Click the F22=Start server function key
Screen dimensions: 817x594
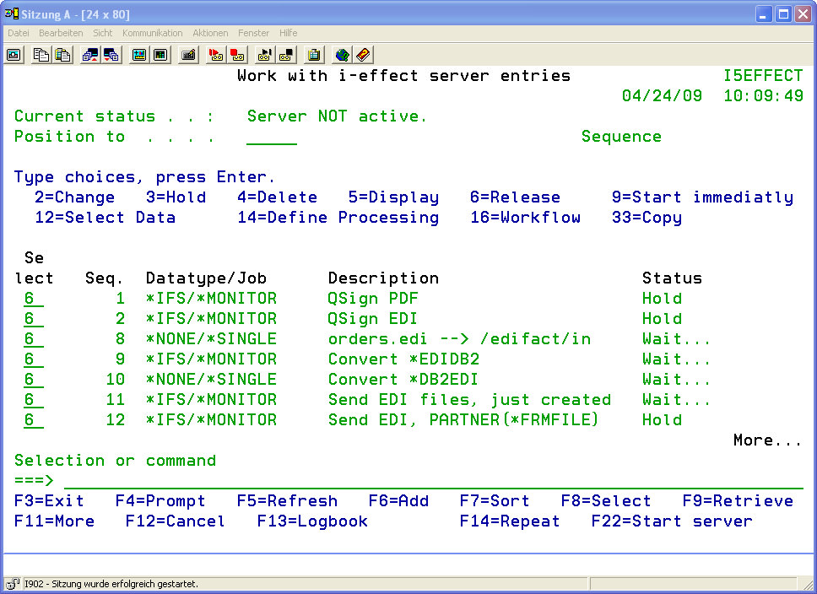pyautogui.click(x=671, y=521)
